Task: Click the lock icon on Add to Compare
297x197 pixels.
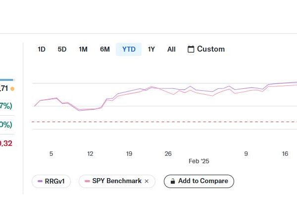Action: coord(173,181)
